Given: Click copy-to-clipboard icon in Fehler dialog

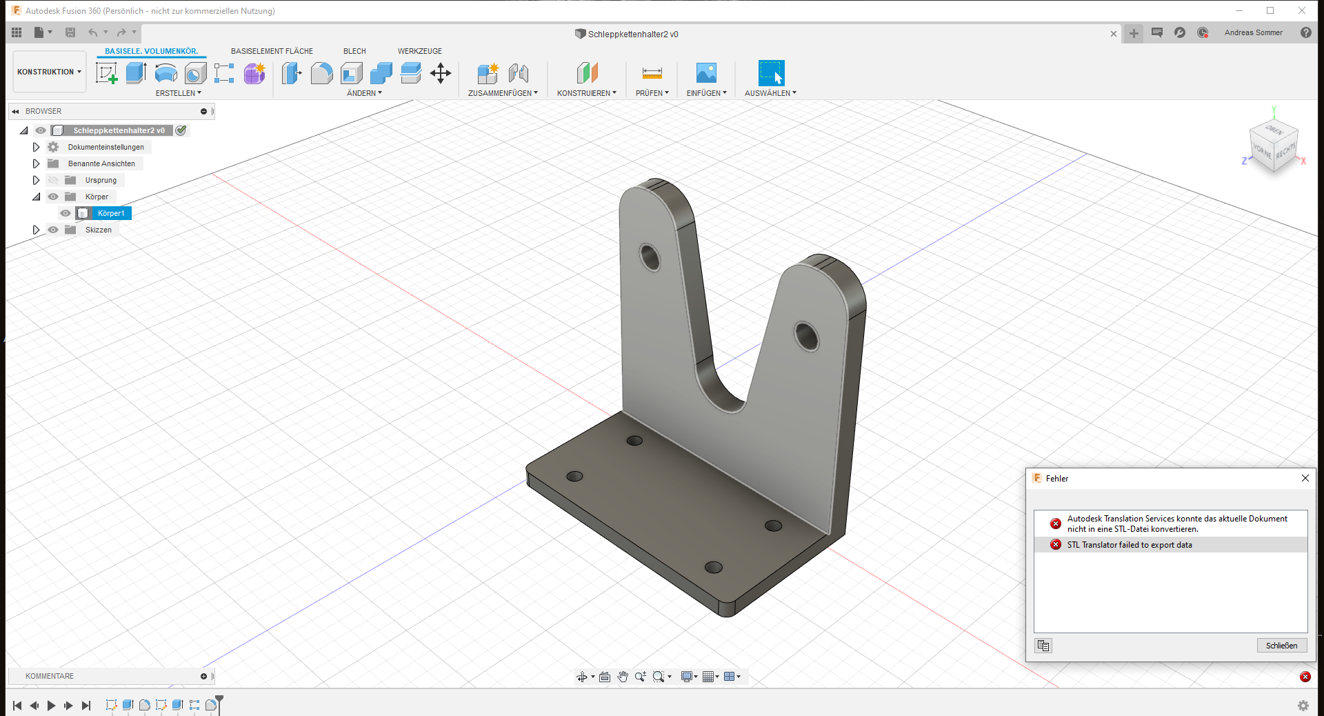Looking at the screenshot, I should (1043, 646).
